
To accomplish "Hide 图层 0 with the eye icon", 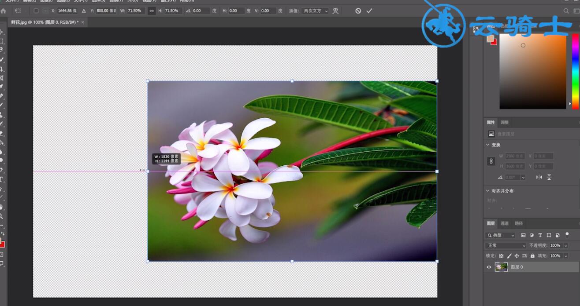I will click(x=489, y=267).
